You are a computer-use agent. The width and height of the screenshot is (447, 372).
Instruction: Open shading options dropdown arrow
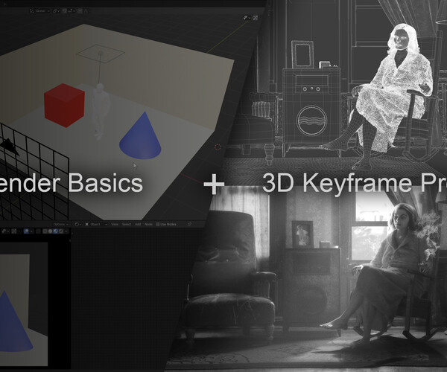pyautogui.click(x=66, y=231)
